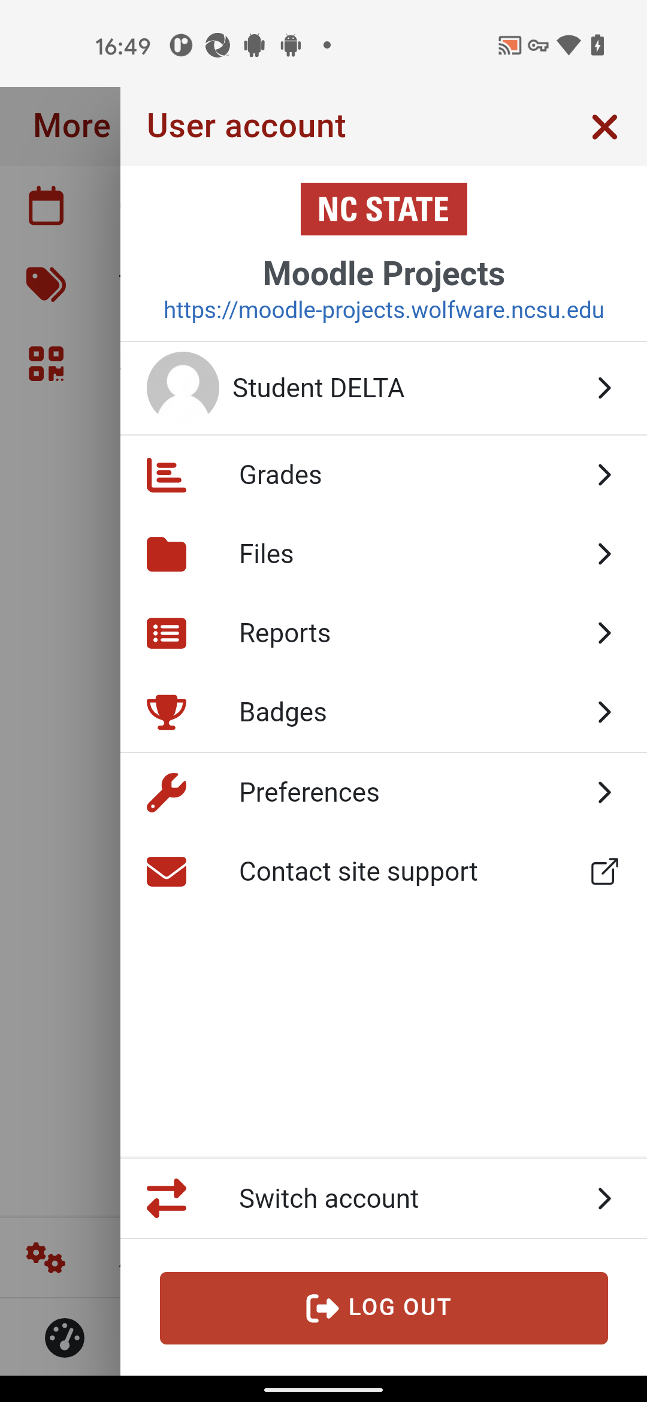Open the tags icon in sidebar

click(x=46, y=284)
